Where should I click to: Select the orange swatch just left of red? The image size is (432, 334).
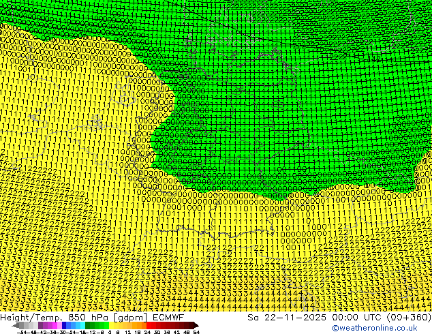tap(144, 326)
